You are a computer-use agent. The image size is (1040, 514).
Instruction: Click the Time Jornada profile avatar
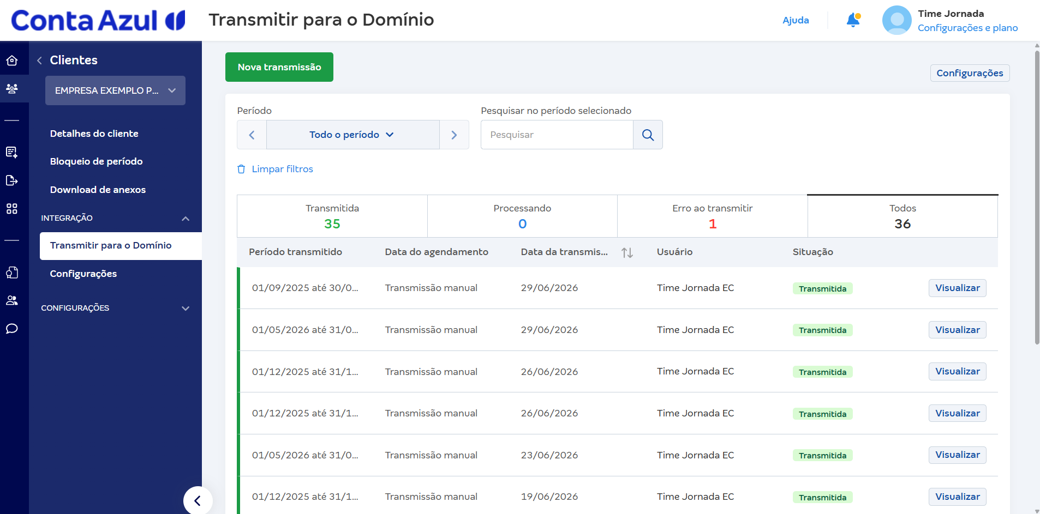[x=896, y=20]
